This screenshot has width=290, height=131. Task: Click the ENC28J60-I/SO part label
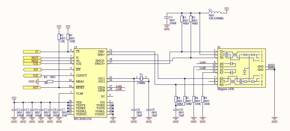pyautogui.click(x=83, y=119)
